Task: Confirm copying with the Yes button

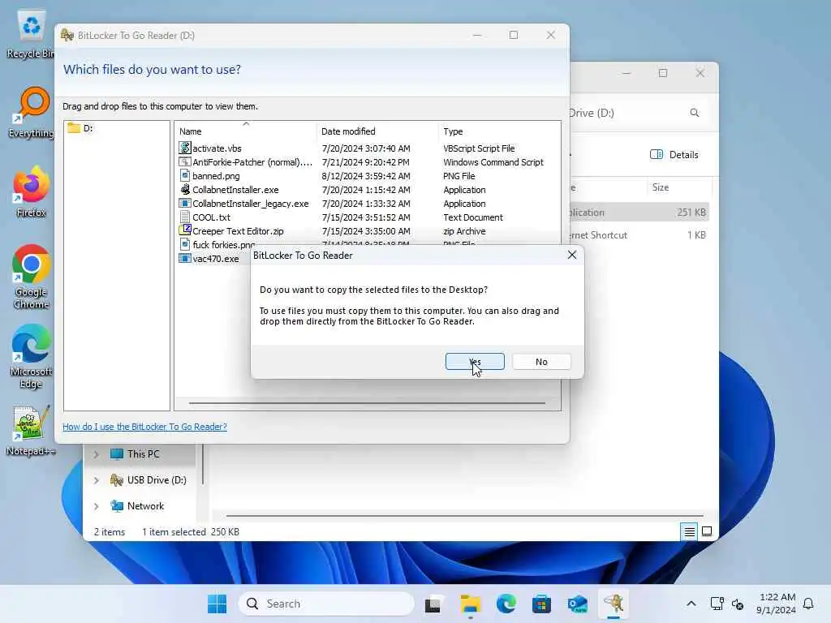Action: tap(475, 362)
